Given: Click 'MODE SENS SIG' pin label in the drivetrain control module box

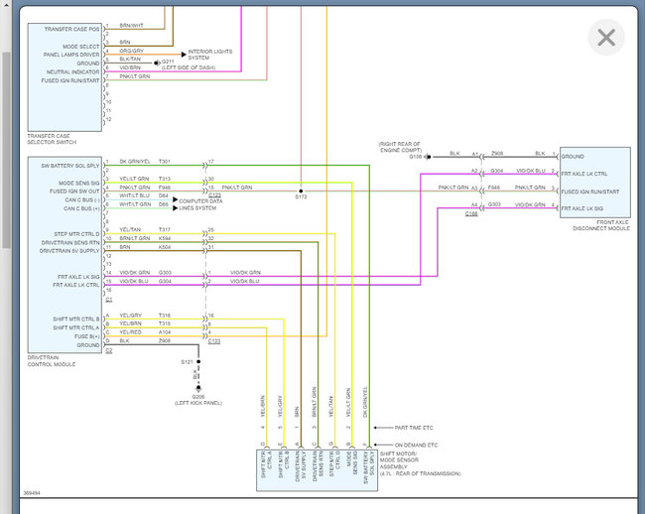Looking at the screenshot, I should (x=79, y=183).
